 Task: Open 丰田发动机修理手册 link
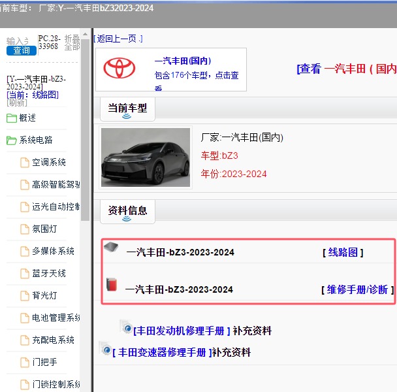tap(182, 331)
